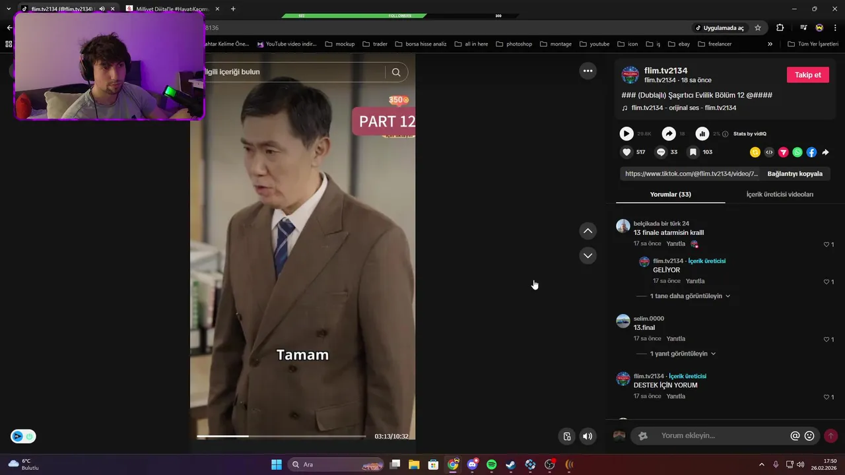Image resolution: width=845 pixels, height=475 pixels.
Task: Open vidIQ bar chart stats icon
Action: (x=702, y=134)
